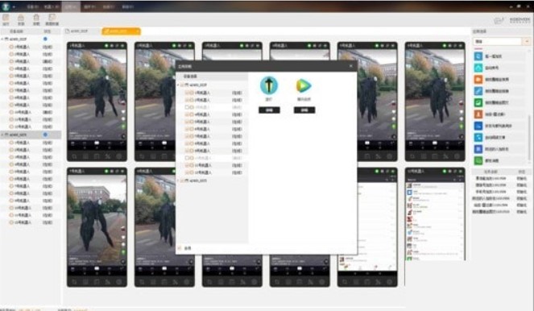
Task: Collapse the first device group in the dialog tree
Action: 178,85
